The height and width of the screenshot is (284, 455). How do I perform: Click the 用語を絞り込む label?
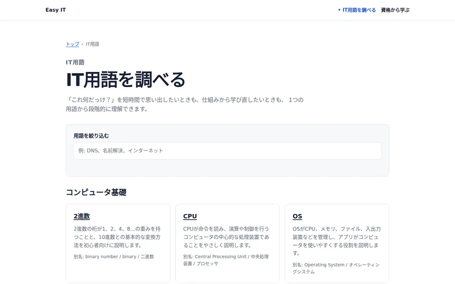coord(91,136)
